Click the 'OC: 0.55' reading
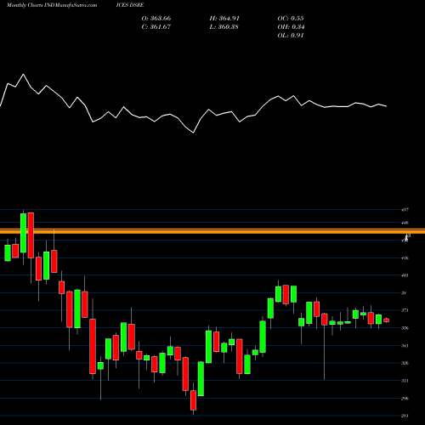The width and height of the screenshot is (425, 425). (291, 19)
